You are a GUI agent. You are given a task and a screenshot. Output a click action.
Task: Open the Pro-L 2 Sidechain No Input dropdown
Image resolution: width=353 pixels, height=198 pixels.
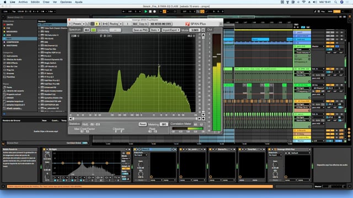click(x=141, y=155)
